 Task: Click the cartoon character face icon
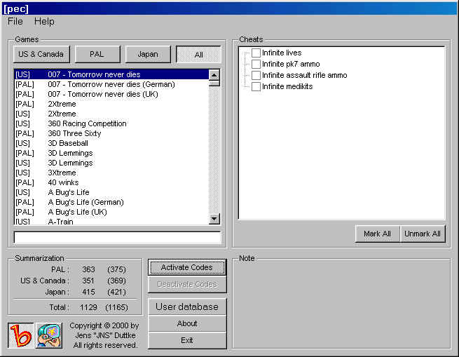[49, 335]
